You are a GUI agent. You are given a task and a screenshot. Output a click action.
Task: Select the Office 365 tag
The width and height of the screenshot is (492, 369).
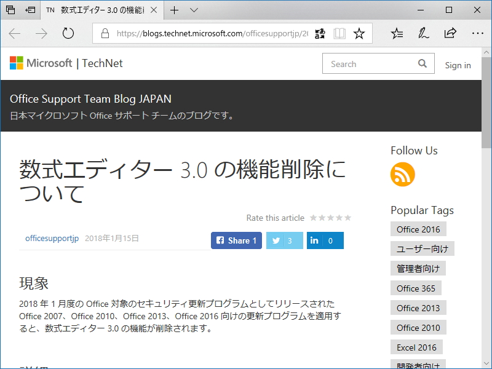click(416, 288)
